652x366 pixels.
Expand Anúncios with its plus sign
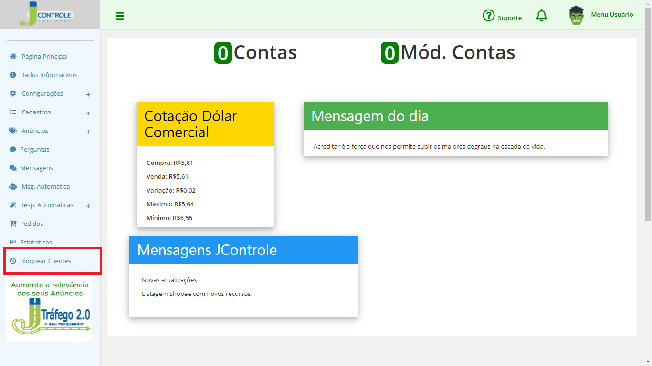(88, 132)
